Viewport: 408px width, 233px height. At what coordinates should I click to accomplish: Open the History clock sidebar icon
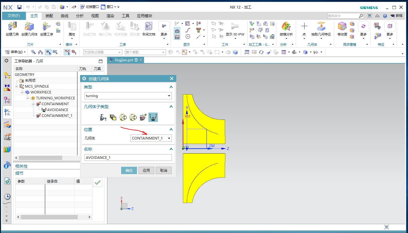coord(7,197)
